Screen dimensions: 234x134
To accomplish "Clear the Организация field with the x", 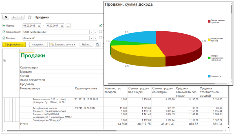I will tap(95, 32).
